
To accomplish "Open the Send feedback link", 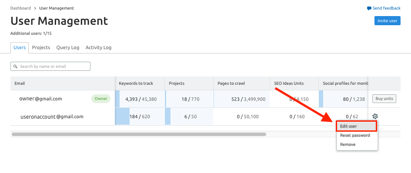I will pos(384,8).
